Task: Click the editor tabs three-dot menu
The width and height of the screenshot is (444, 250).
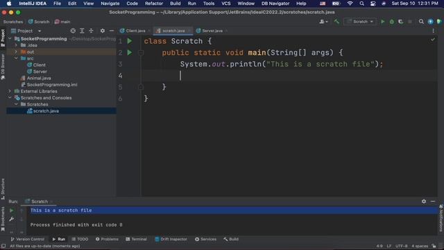Action: (x=433, y=31)
